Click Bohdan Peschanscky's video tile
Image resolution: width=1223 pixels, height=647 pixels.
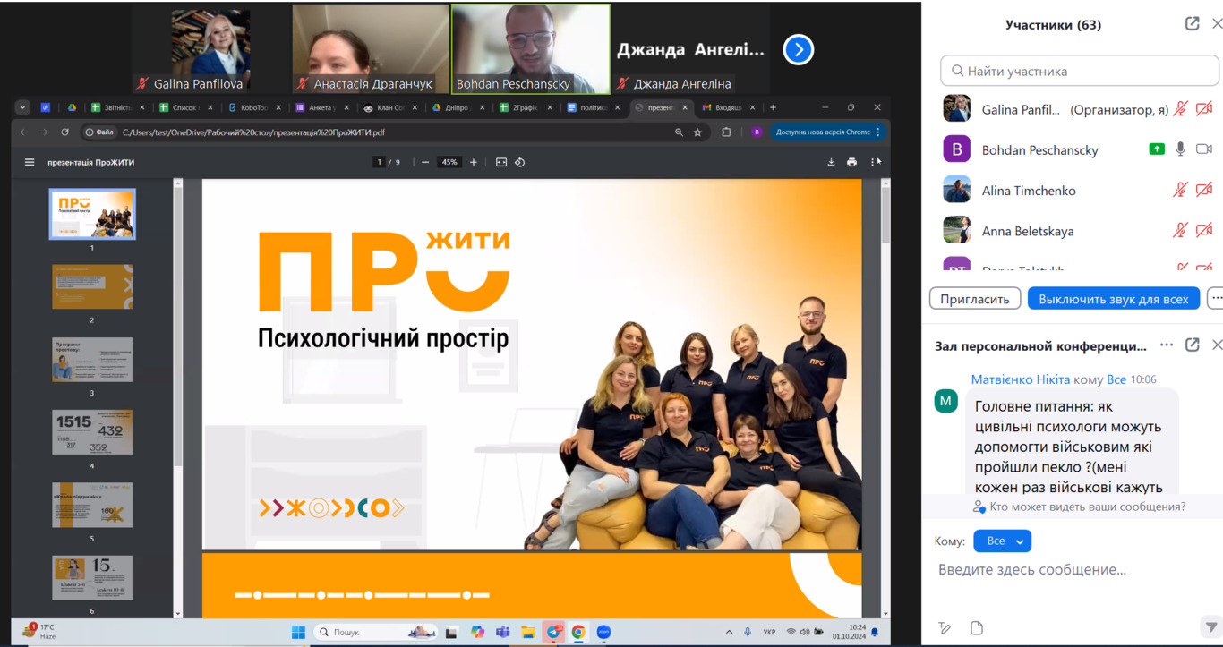click(530, 49)
